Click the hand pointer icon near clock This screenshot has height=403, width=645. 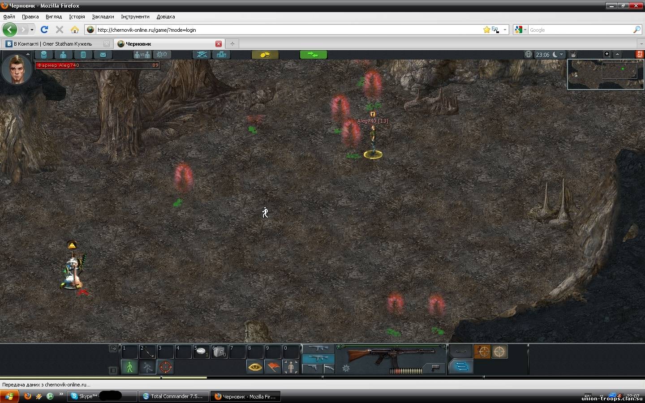pyautogui.click(x=573, y=54)
